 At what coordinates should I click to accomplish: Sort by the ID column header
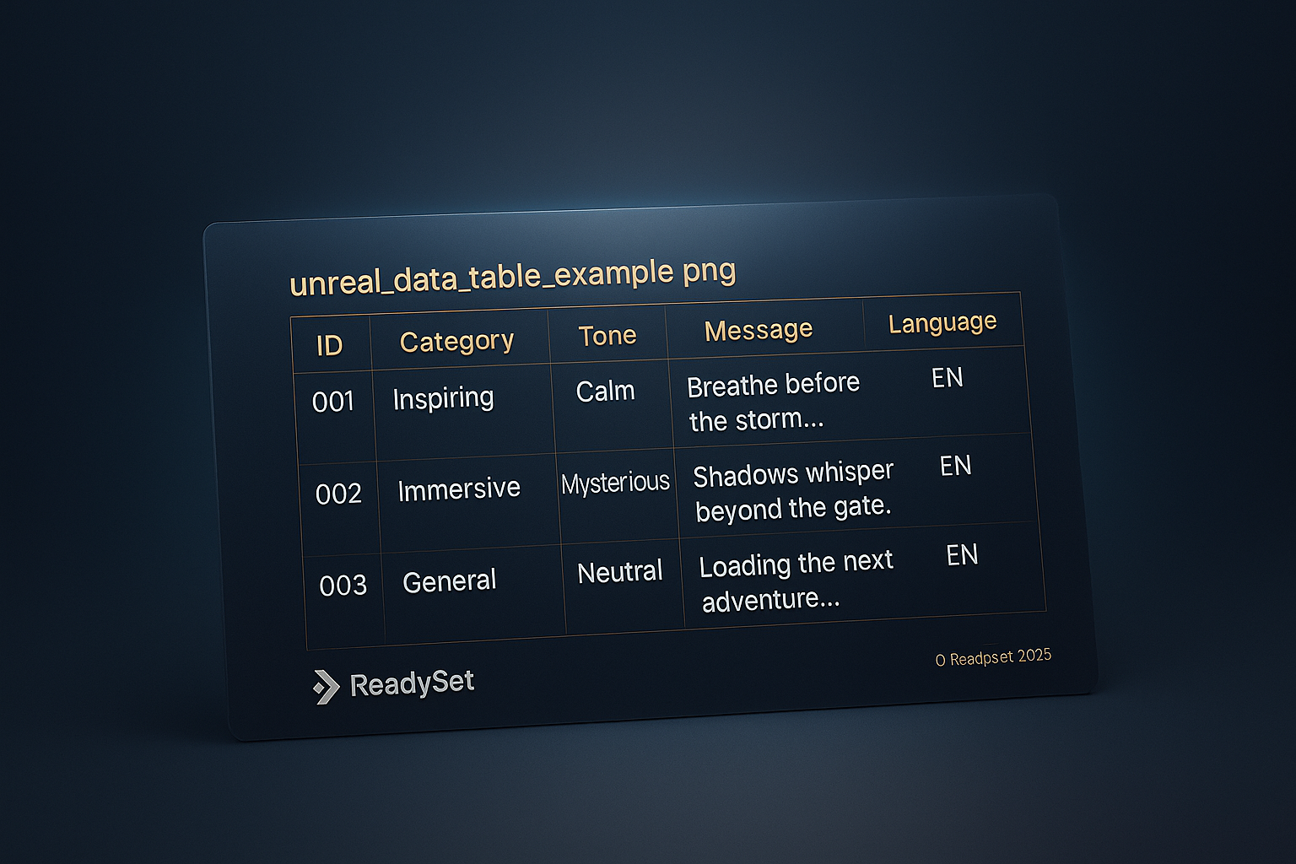coord(329,345)
